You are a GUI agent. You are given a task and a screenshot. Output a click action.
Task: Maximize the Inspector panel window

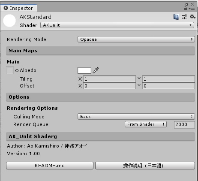(186, 4)
